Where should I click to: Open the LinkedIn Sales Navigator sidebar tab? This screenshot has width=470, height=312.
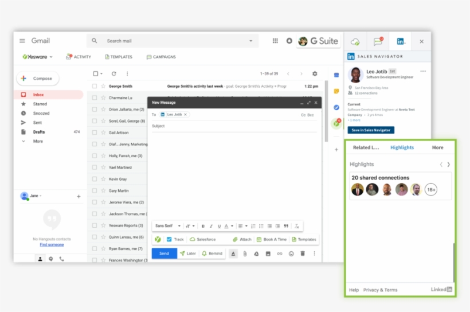coord(401,41)
